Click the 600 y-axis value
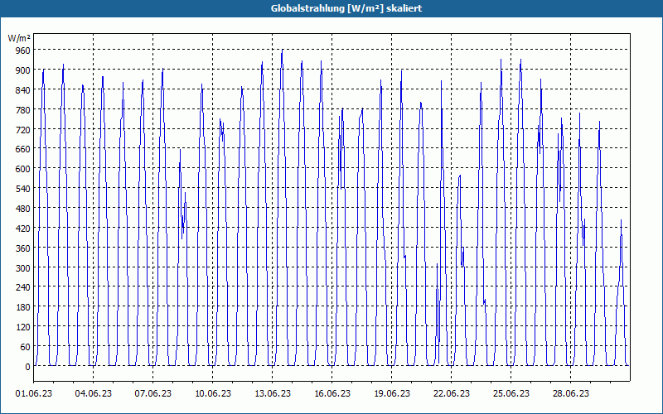 click(22, 169)
